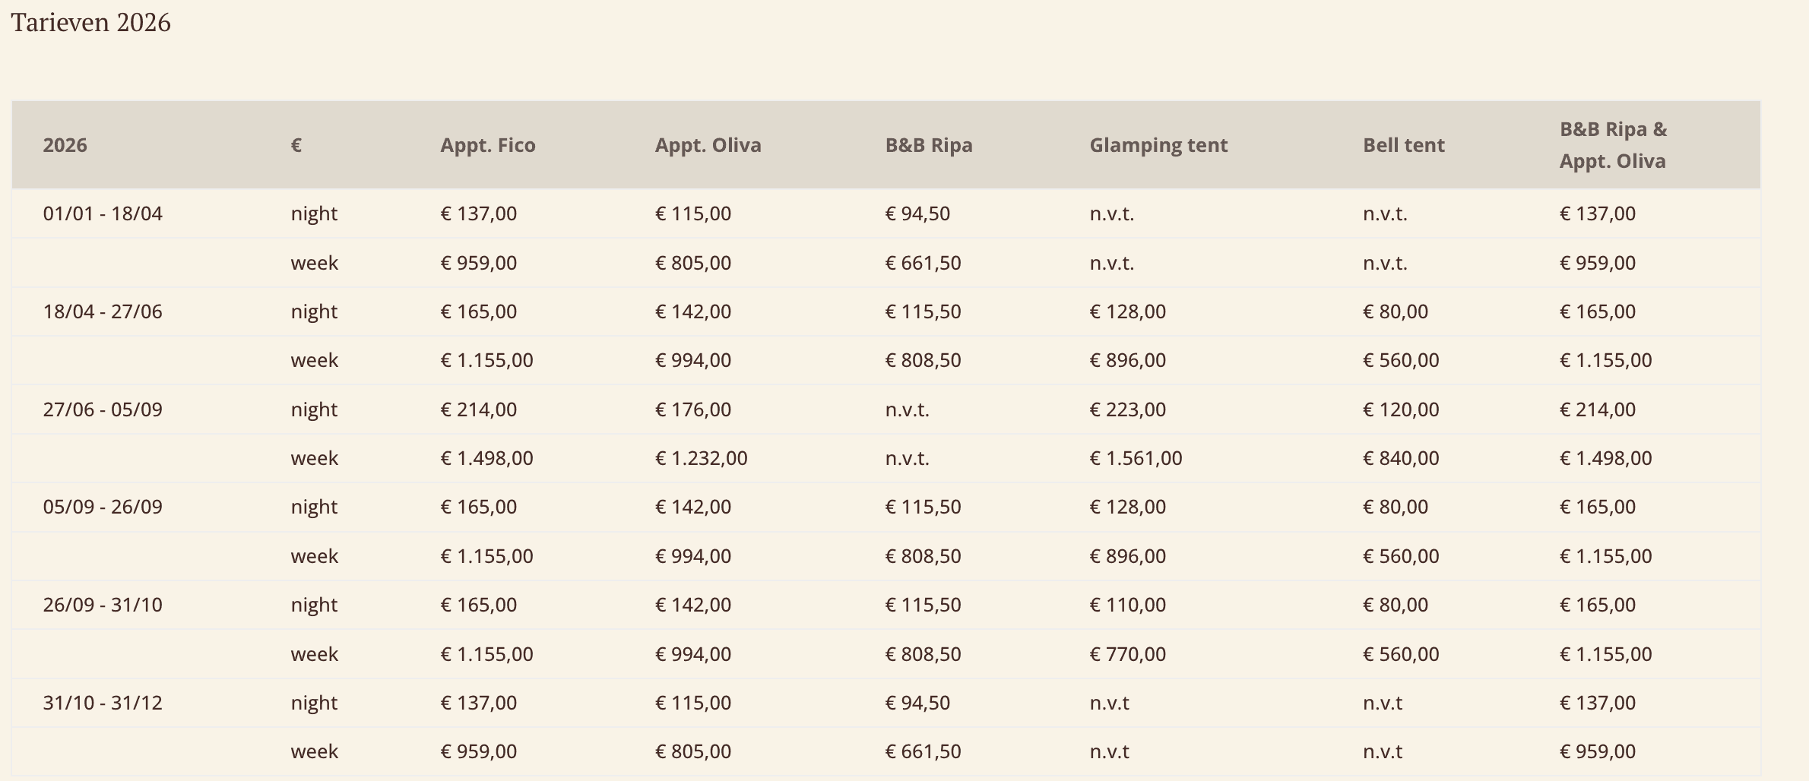1809x781 pixels.
Task: Select the "27/06 - 05/09" period cell
Action: pyautogui.click(x=103, y=409)
